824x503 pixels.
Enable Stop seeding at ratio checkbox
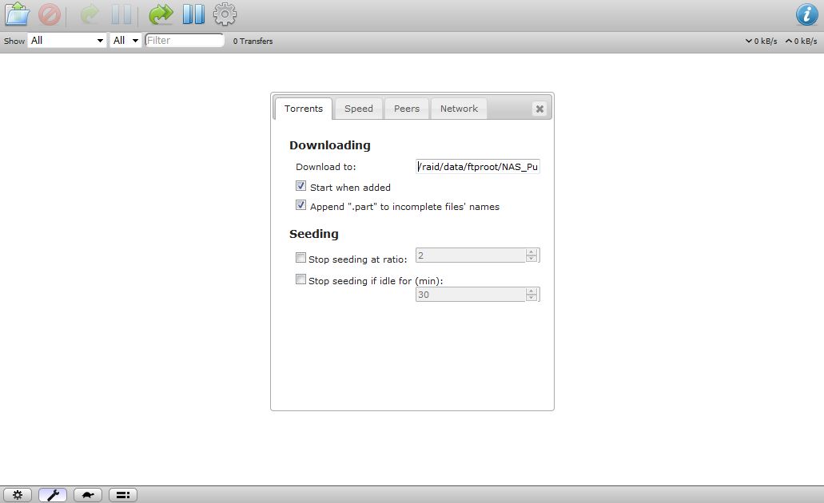301,258
